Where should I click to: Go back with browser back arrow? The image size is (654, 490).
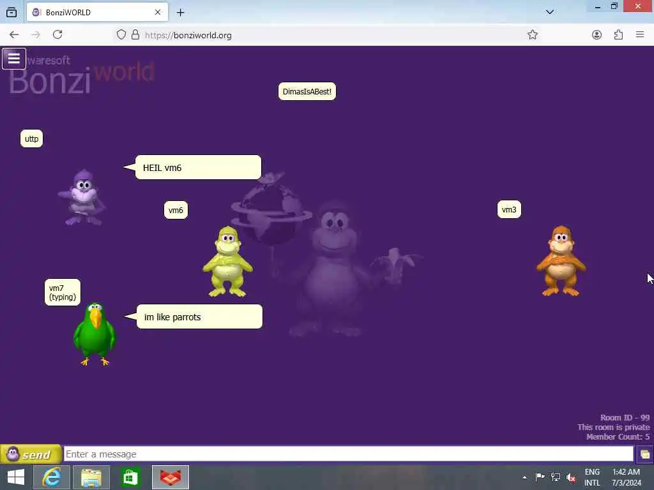pos(14,35)
